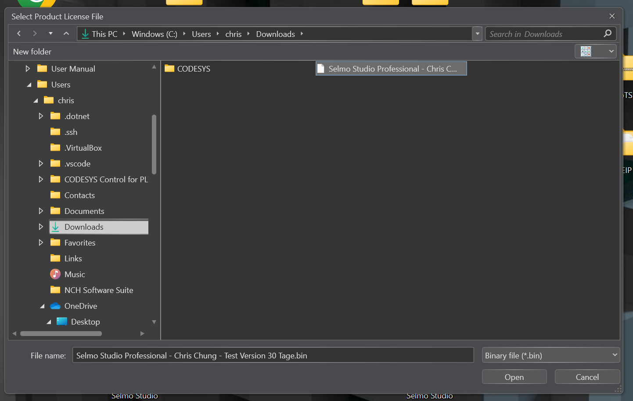Click the change view grid icon

pos(586,51)
